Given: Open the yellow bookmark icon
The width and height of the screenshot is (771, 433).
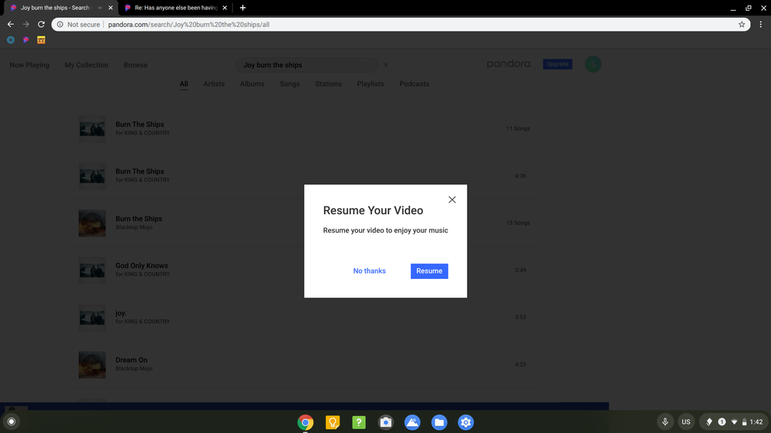Looking at the screenshot, I should click(x=42, y=40).
